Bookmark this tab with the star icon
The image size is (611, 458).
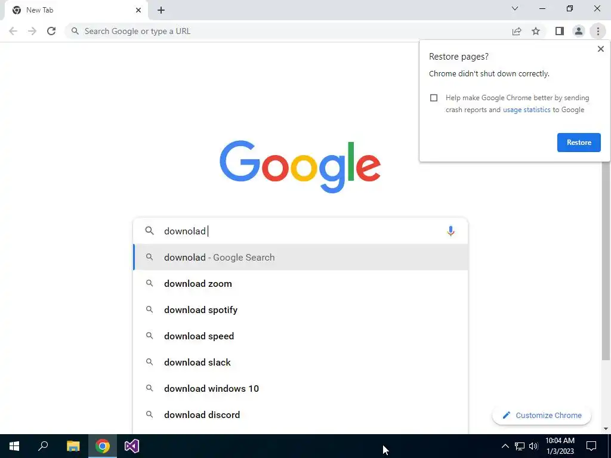(x=536, y=31)
